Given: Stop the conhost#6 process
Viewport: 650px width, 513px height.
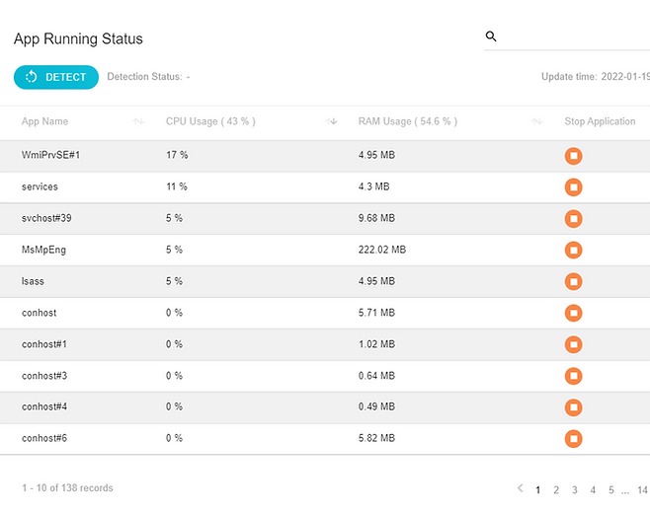Looking at the screenshot, I should (x=573, y=439).
